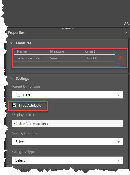This screenshot has height=175, width=130.
Task: Open the Category Type dropdown
Action: pos(68,160)
